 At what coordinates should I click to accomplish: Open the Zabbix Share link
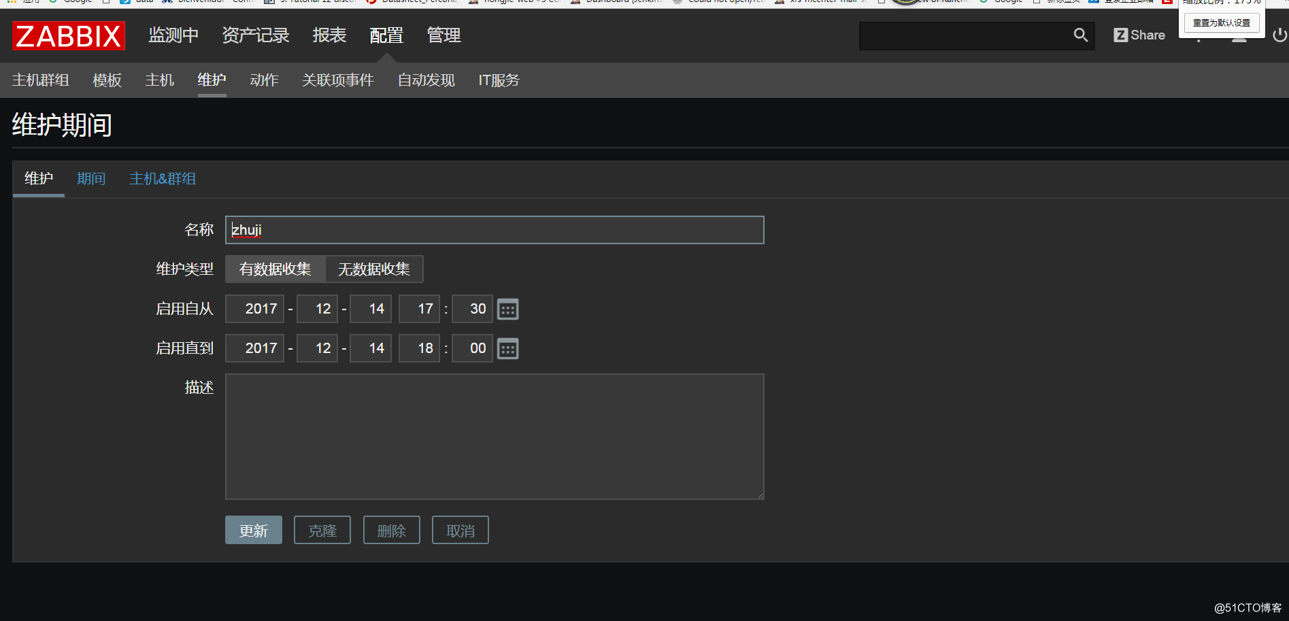(1139, 35)
